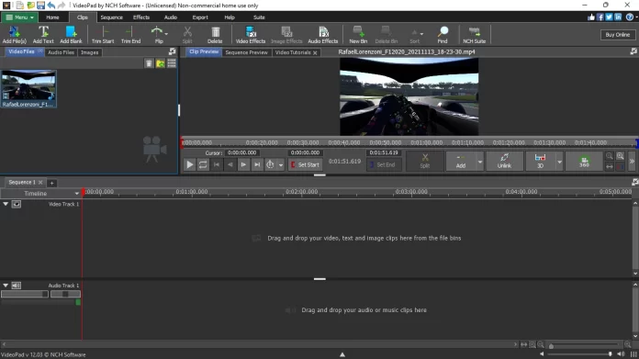Select the Trim End tool
Image resolution: width=639 pixels, height=359 pixels.
[130, 35]
